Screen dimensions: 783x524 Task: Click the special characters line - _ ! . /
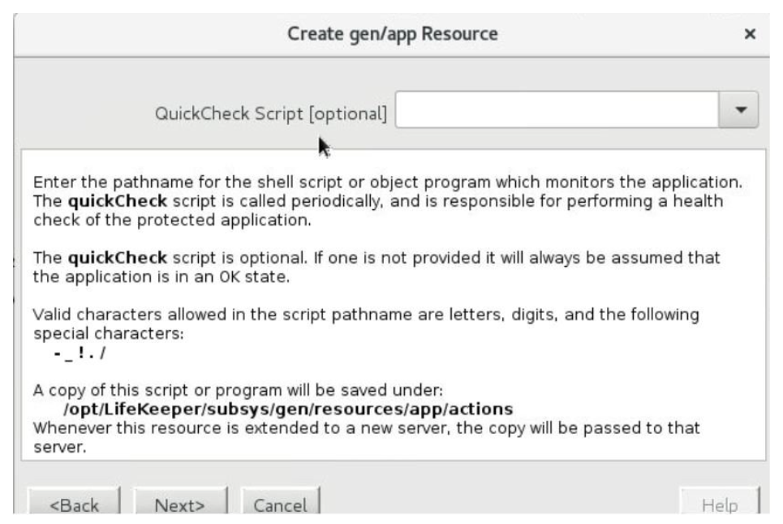click(74, 352)
